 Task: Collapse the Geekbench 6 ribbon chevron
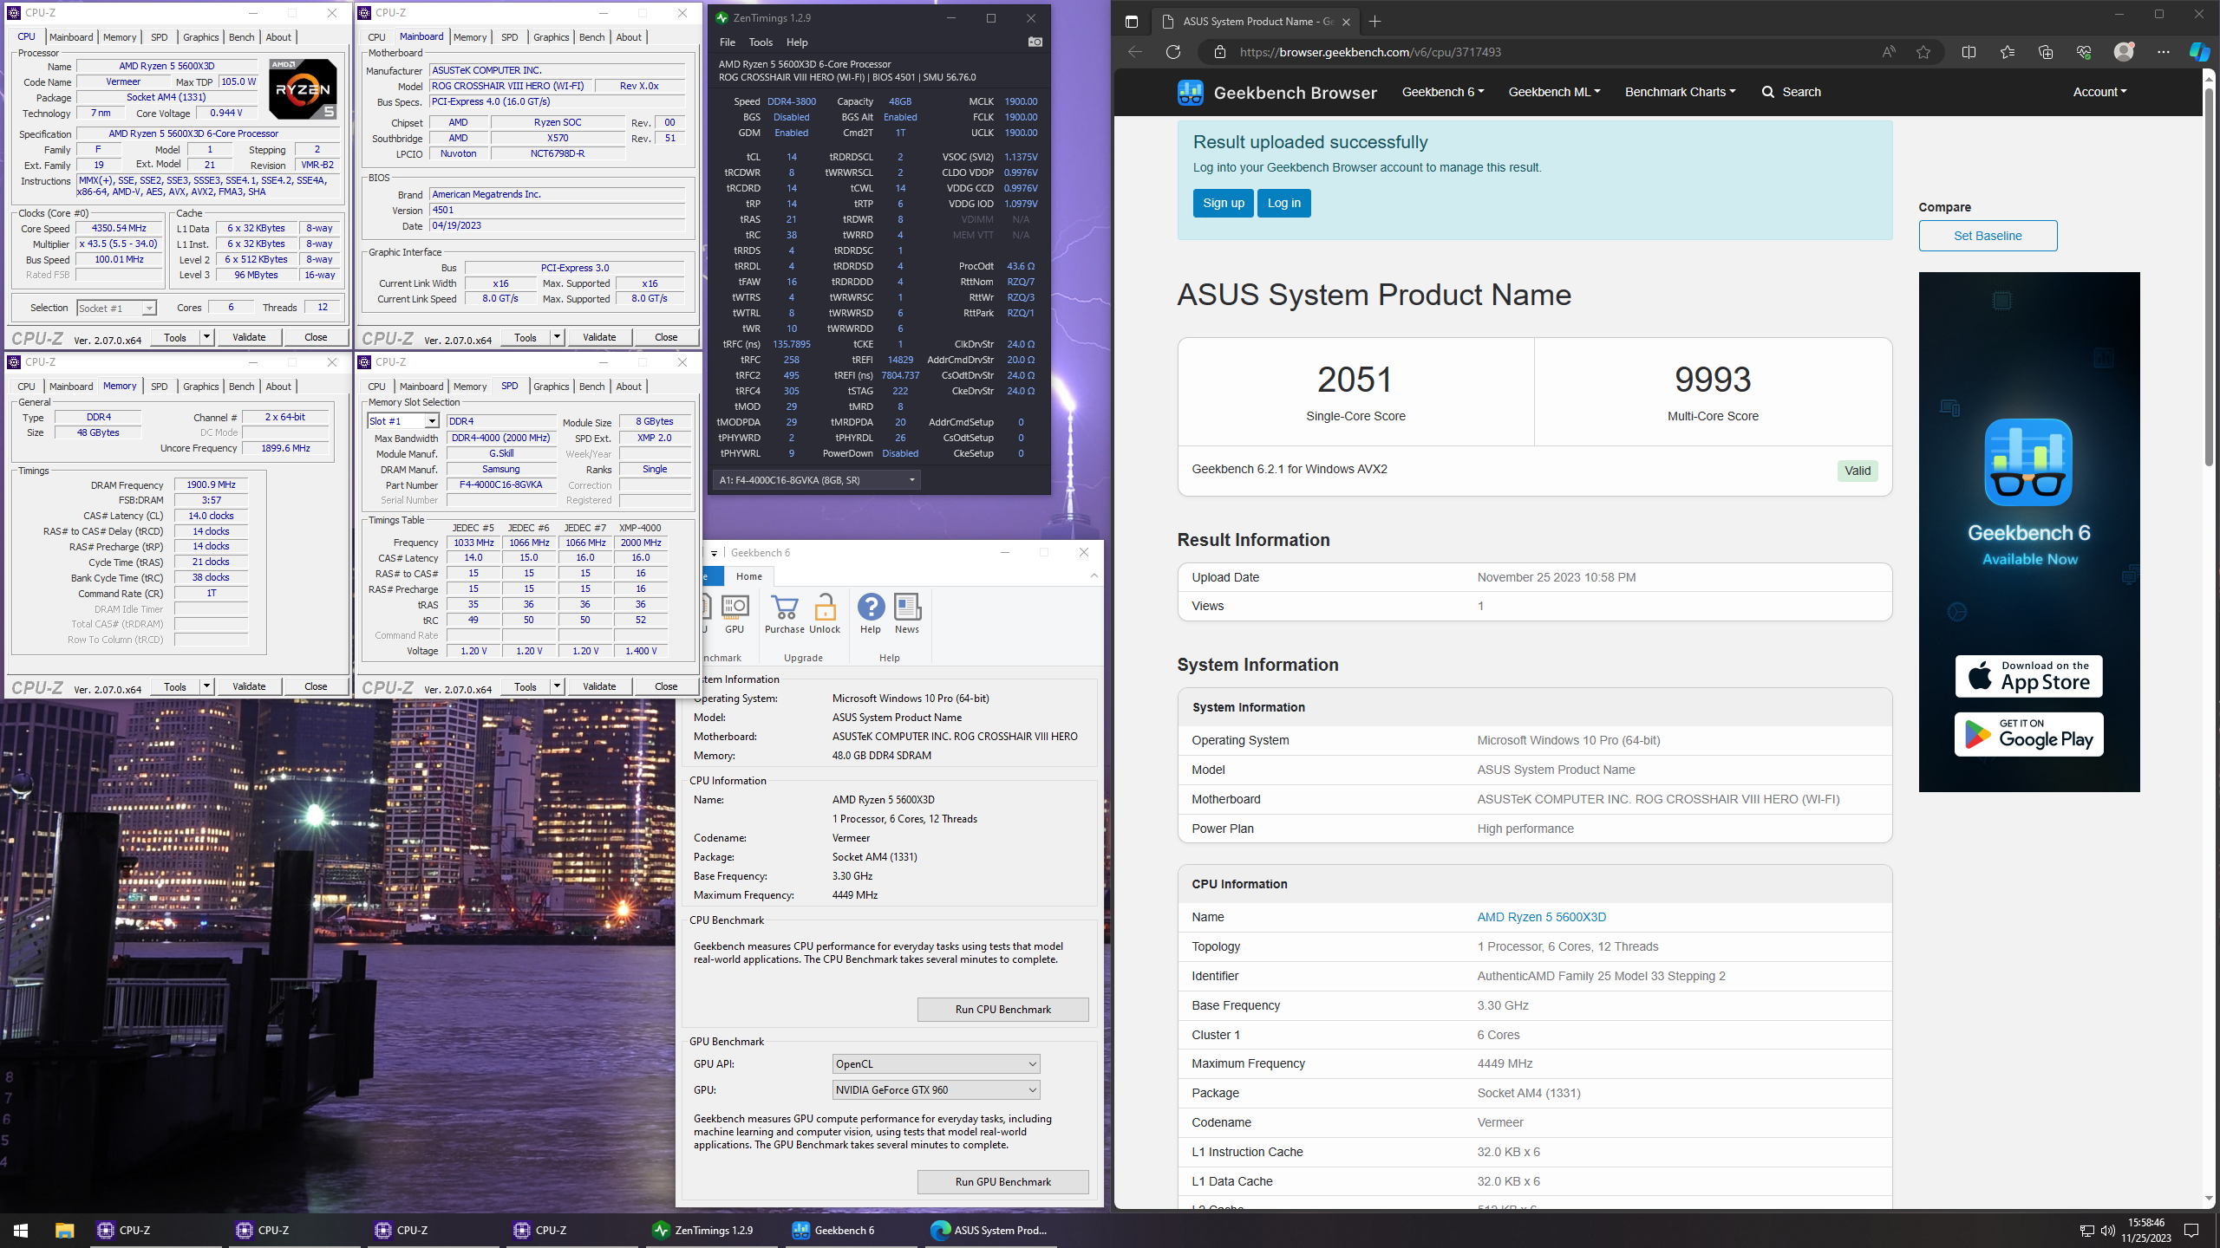tap(1094, 575)
